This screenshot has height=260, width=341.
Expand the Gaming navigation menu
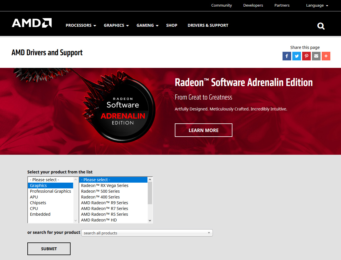point(147,25)
